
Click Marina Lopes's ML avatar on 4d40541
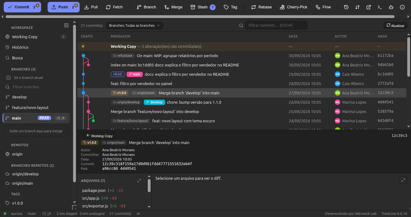pos(337,102)
